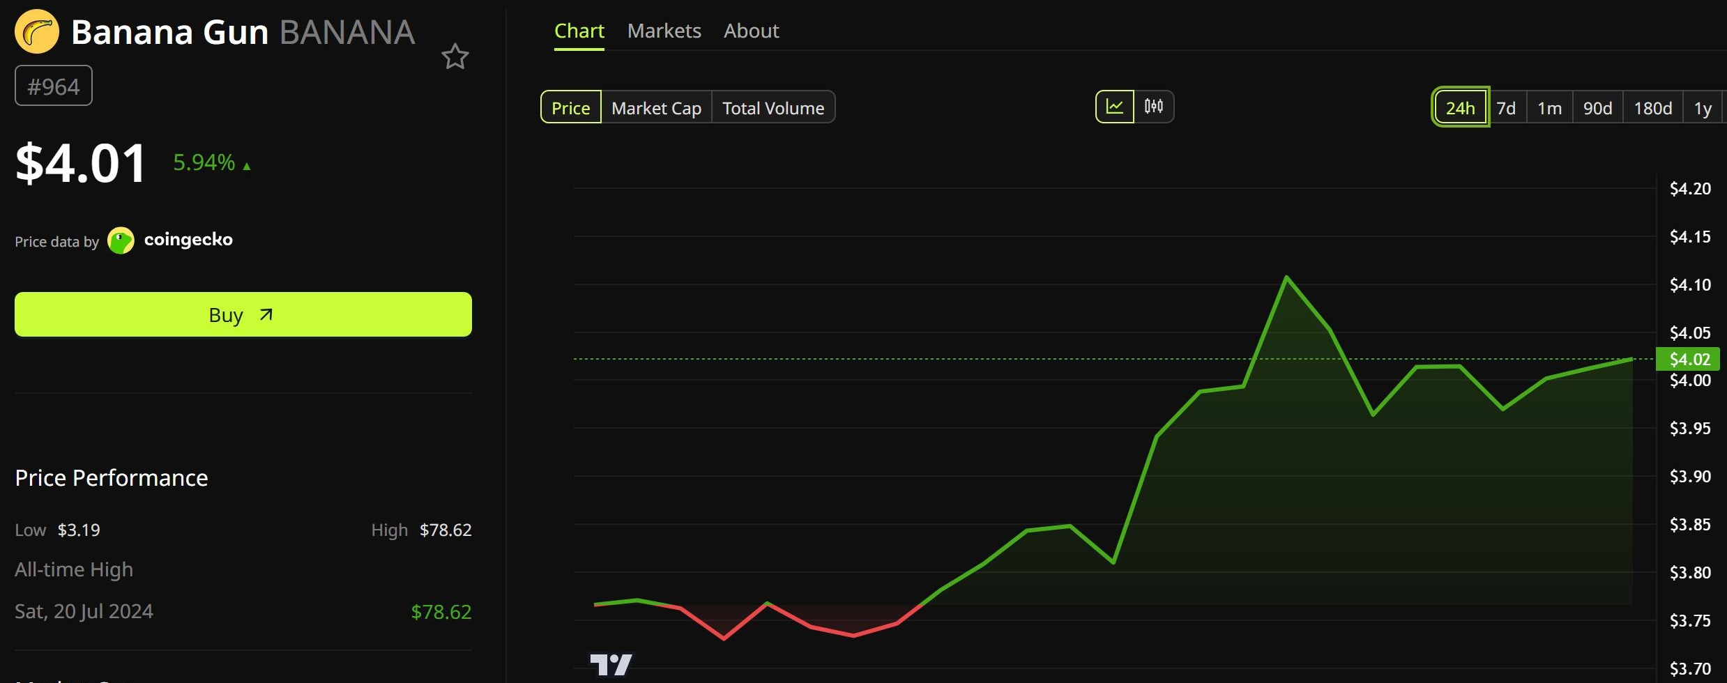Set chart range to 24h
Screen dimensions: 1727x683
pyautogui.click(x=1461, y=107)
